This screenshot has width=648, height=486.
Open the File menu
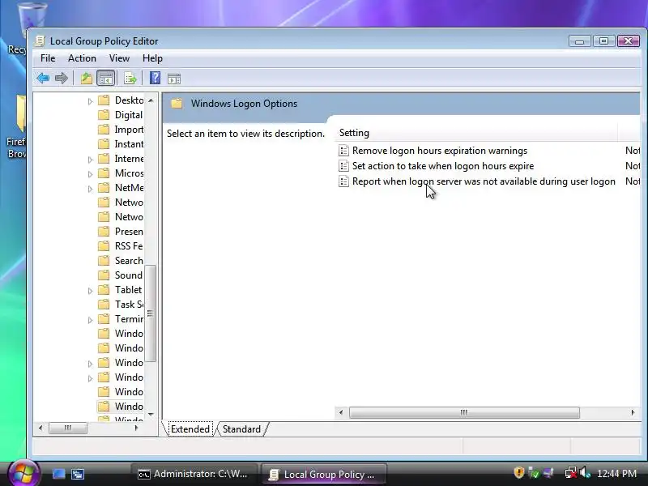(x=48, y=58)
